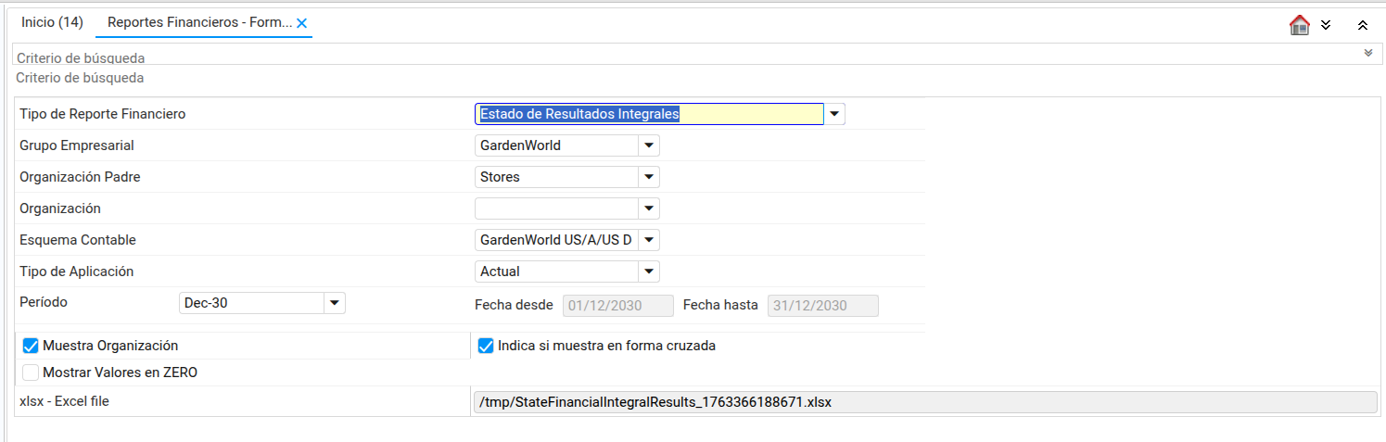The height and width of the screenshot is (442, 1386).
Task: Click the empty Organización field
Action: 556,208
